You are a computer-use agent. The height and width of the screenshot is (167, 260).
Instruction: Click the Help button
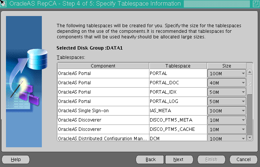(x=16, y=160)
